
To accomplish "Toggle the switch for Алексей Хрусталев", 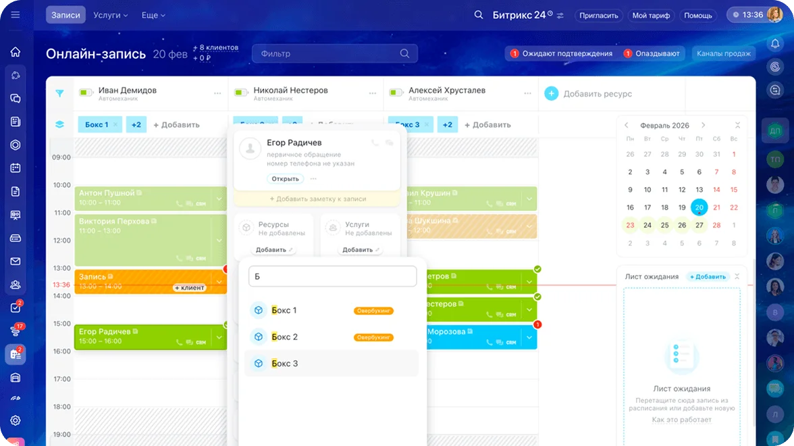I will 396,92.
